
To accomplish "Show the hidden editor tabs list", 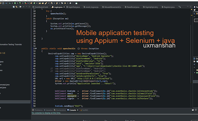I will click(x=180, y=7).
